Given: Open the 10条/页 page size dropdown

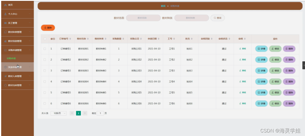Looking at the screenshot, I should coord(58,113).
